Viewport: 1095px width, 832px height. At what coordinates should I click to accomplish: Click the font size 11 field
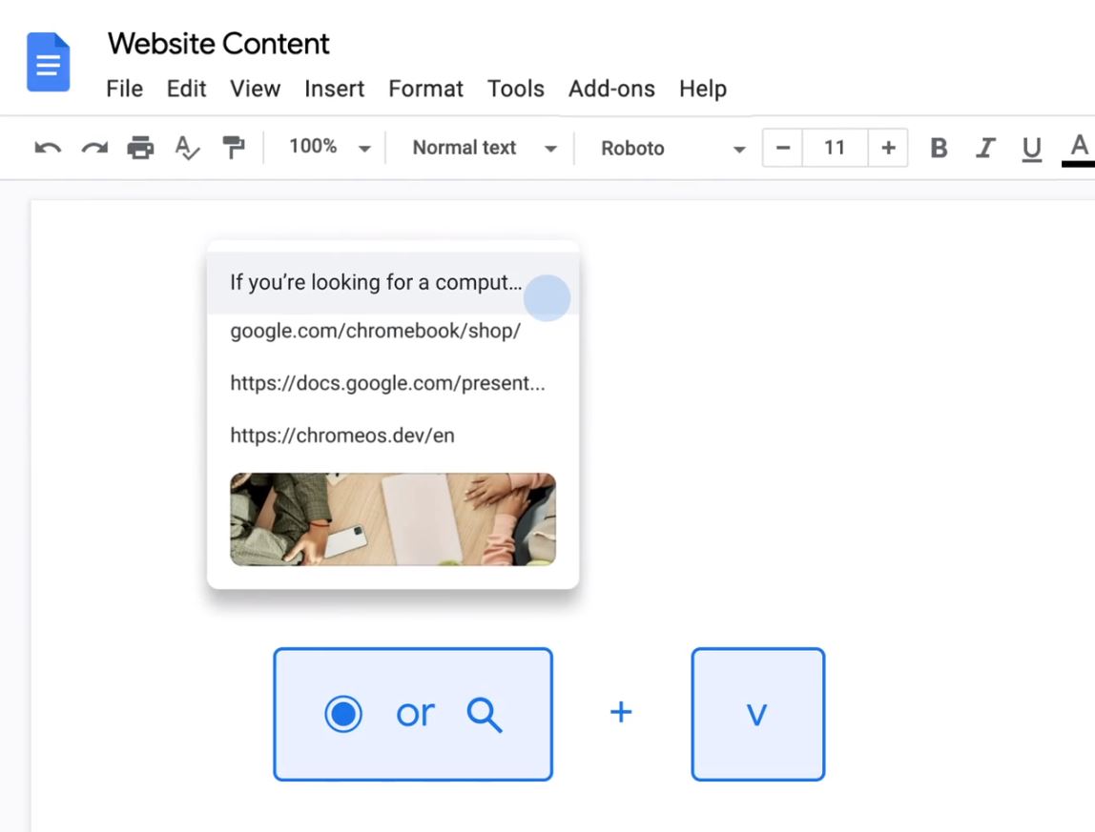[x=835, y=148]
